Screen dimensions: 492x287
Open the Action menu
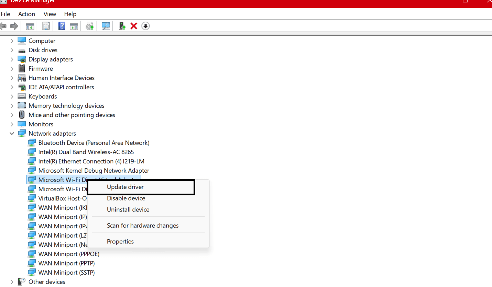[x=26, y=14]
